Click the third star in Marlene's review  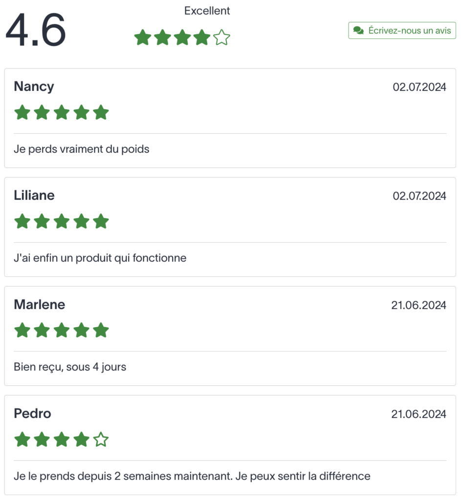click(62, 330)
